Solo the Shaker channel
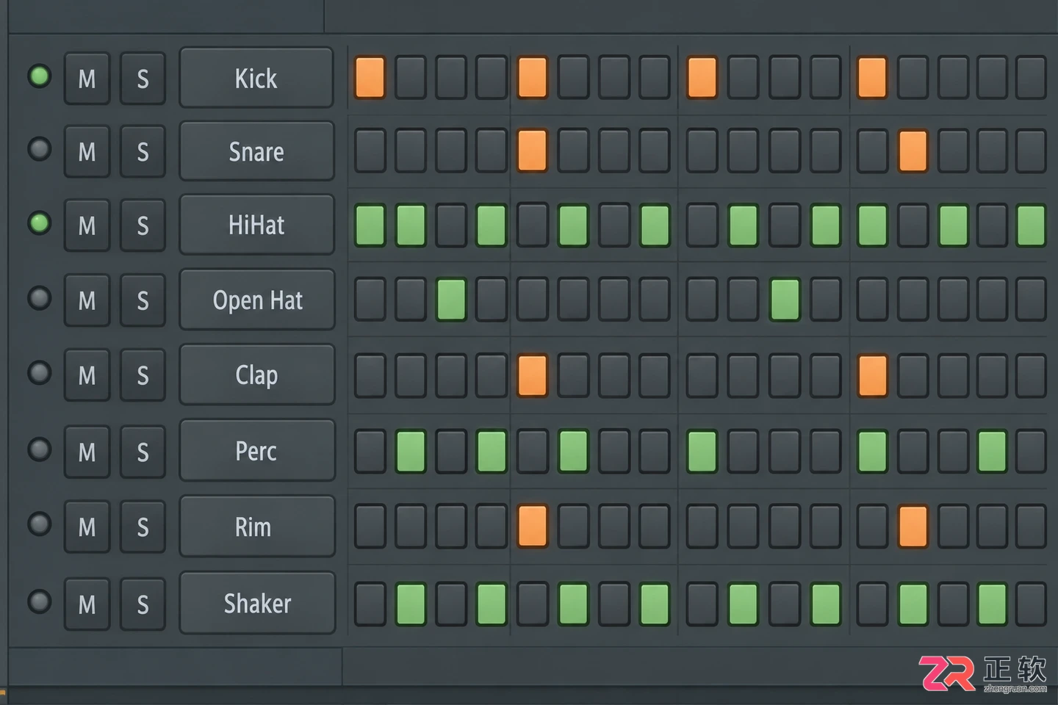This screenshot has height=705, width=1058. [x=143, y=604]
